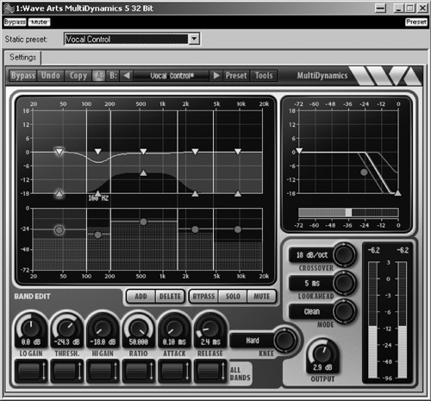This screenshot has height=401, width=431.
Task: Click all-bands rocker under RELEASE
Action: [210, 371]
